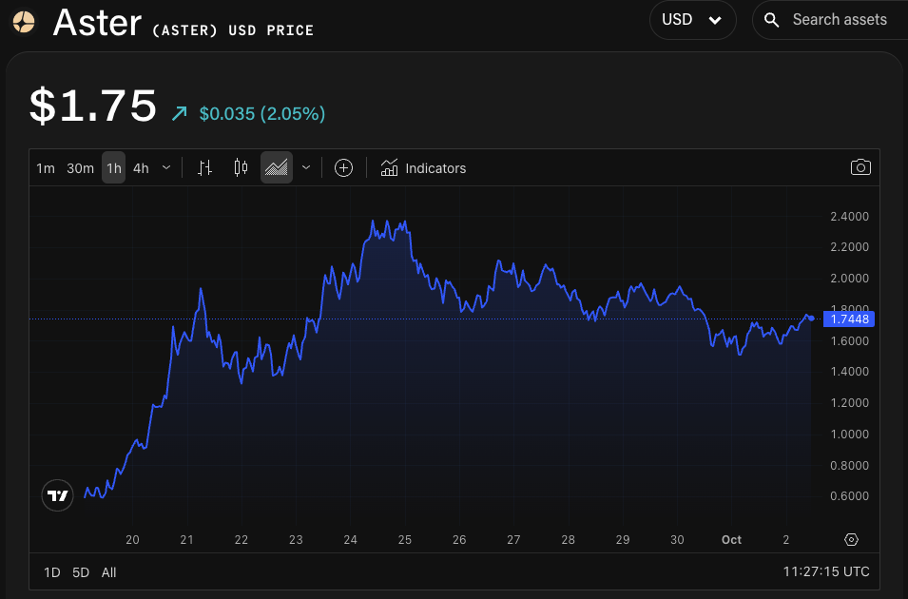
Task: Open the chart style dropdown chevron
Action: 305,167
